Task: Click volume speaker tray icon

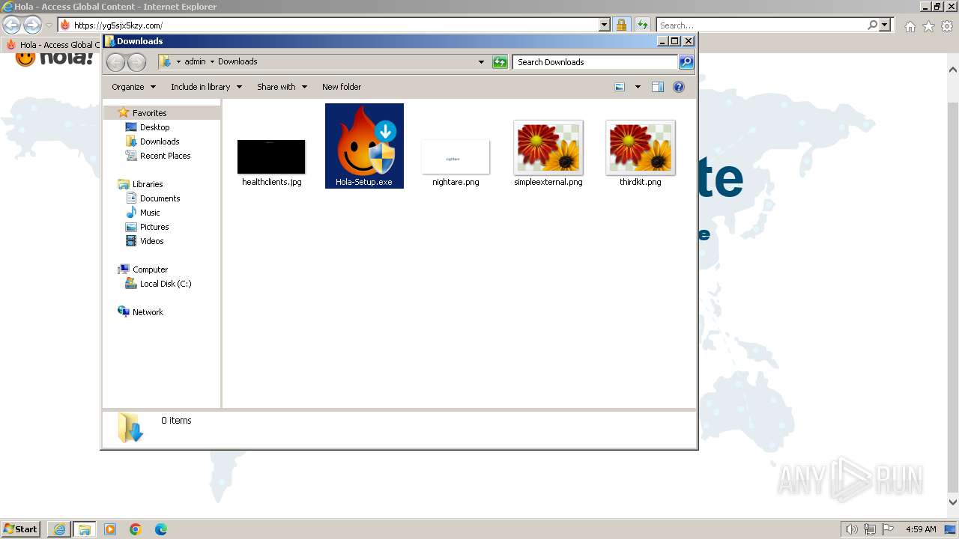Action: coord(852,529)
